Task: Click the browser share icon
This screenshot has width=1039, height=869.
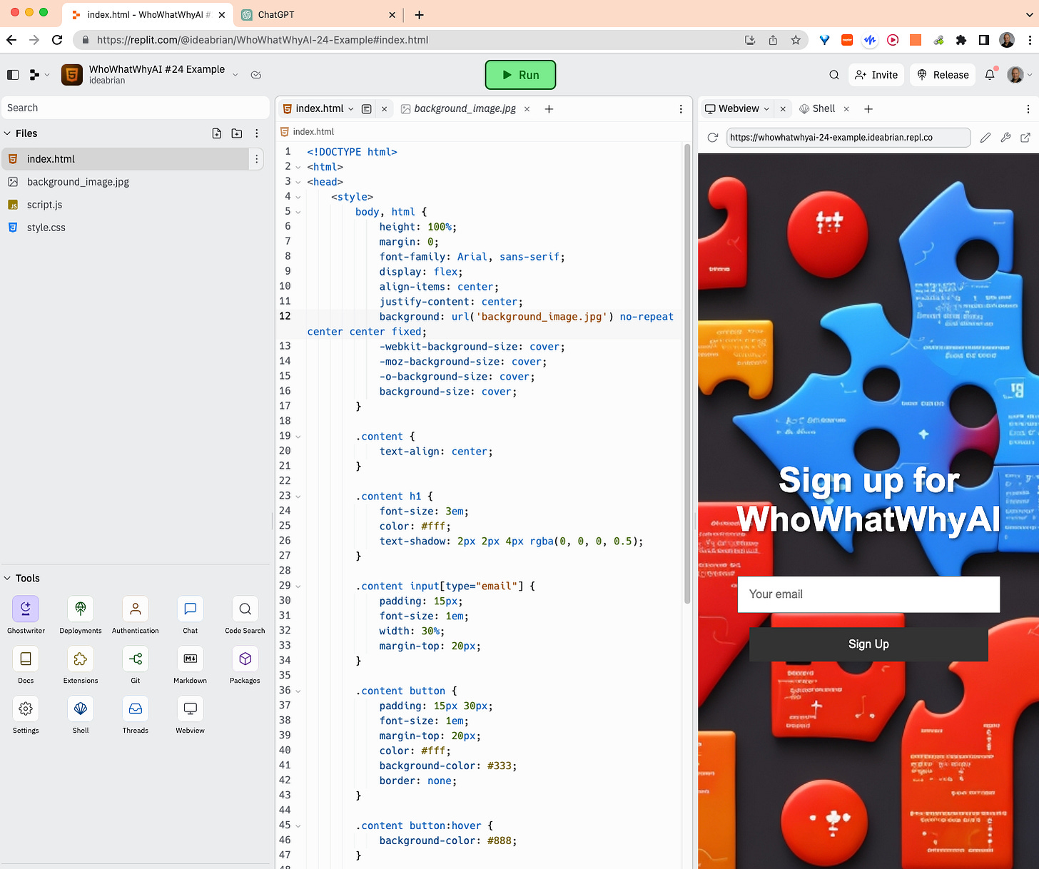Action: click(773, 40)
